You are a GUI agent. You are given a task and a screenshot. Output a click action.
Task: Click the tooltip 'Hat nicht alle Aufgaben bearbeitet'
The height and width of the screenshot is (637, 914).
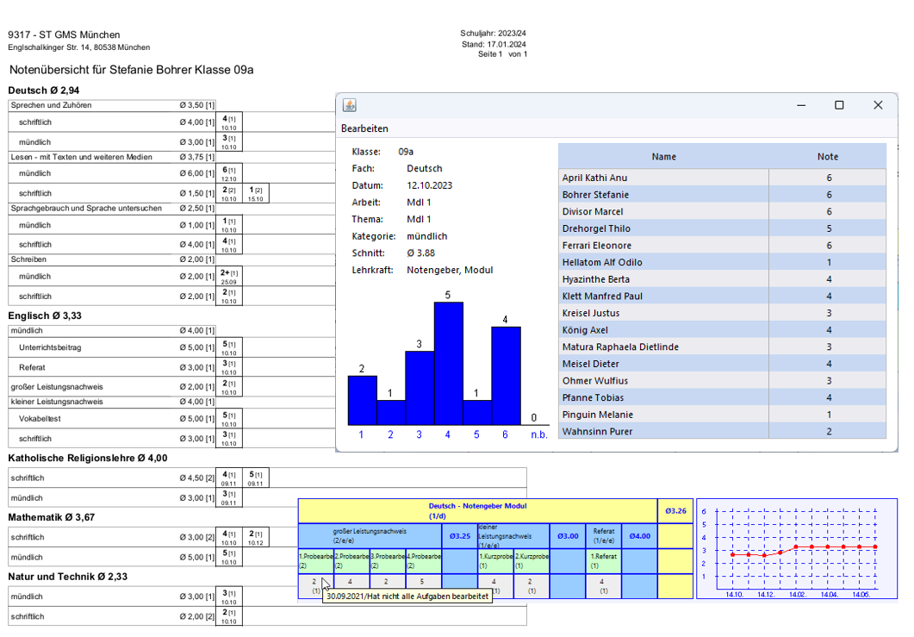(407, 596)
